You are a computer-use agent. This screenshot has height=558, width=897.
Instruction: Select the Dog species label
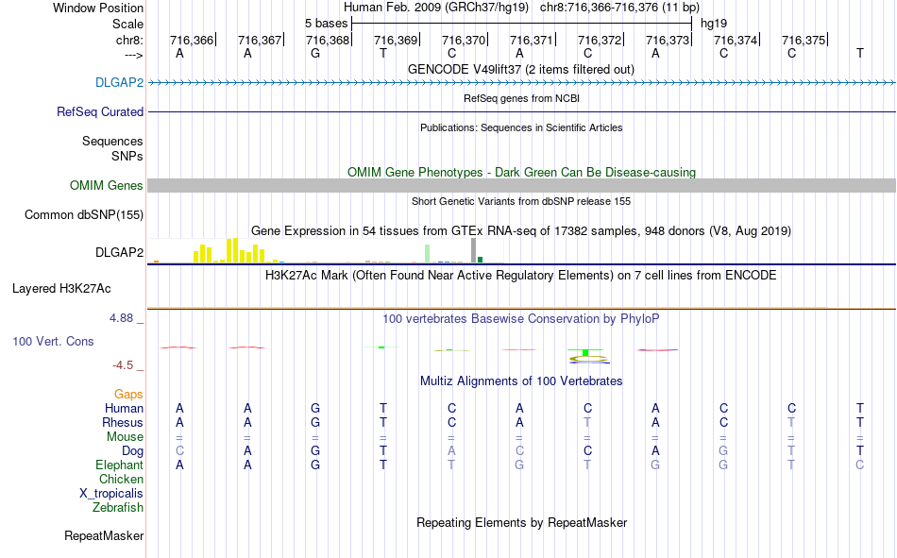tap(132, 451)
